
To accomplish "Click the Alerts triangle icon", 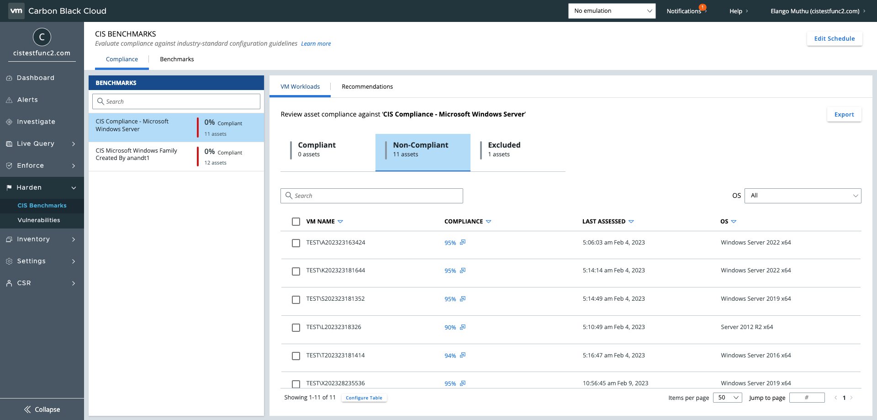I will click(x=9, y=100).
